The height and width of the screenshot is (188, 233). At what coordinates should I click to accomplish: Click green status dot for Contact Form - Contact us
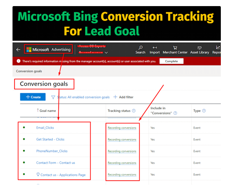click(24, 163)
